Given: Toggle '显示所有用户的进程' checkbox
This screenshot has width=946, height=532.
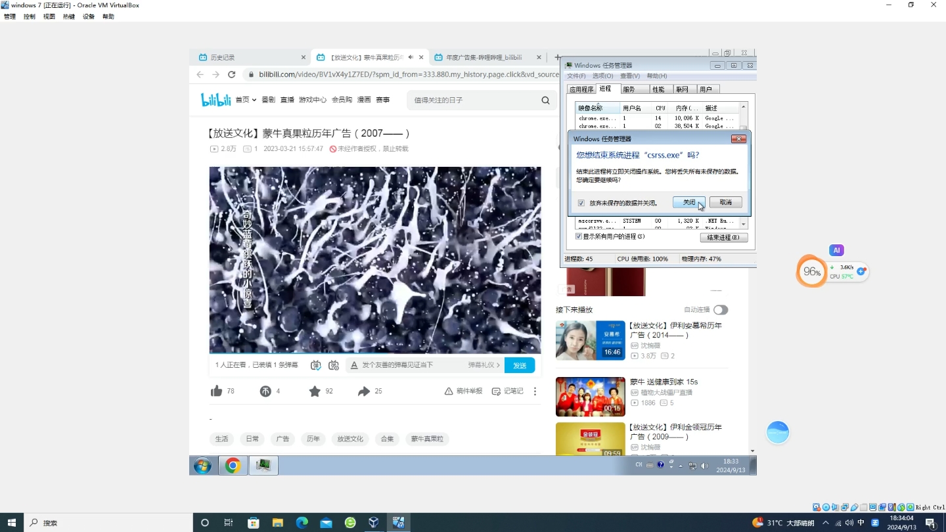Looking at the screenshot, I should 579,236.
